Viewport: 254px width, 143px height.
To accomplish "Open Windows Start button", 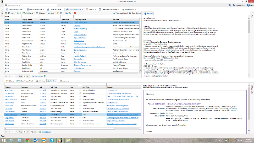I will coord(4,140).
